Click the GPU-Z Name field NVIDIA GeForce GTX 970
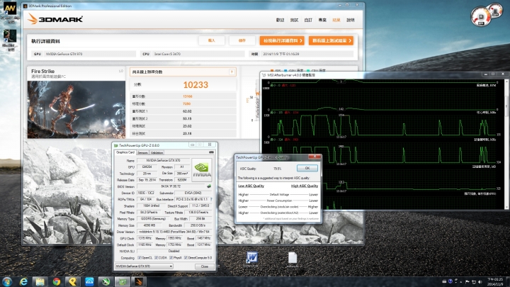The height and width of the screenshot is (287, 510). [x=163, y=160]
